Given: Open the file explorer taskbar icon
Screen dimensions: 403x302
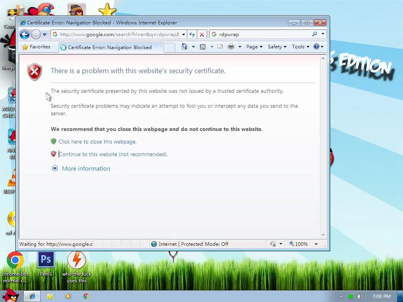Looking at the screenshot, I should [50, 296].
